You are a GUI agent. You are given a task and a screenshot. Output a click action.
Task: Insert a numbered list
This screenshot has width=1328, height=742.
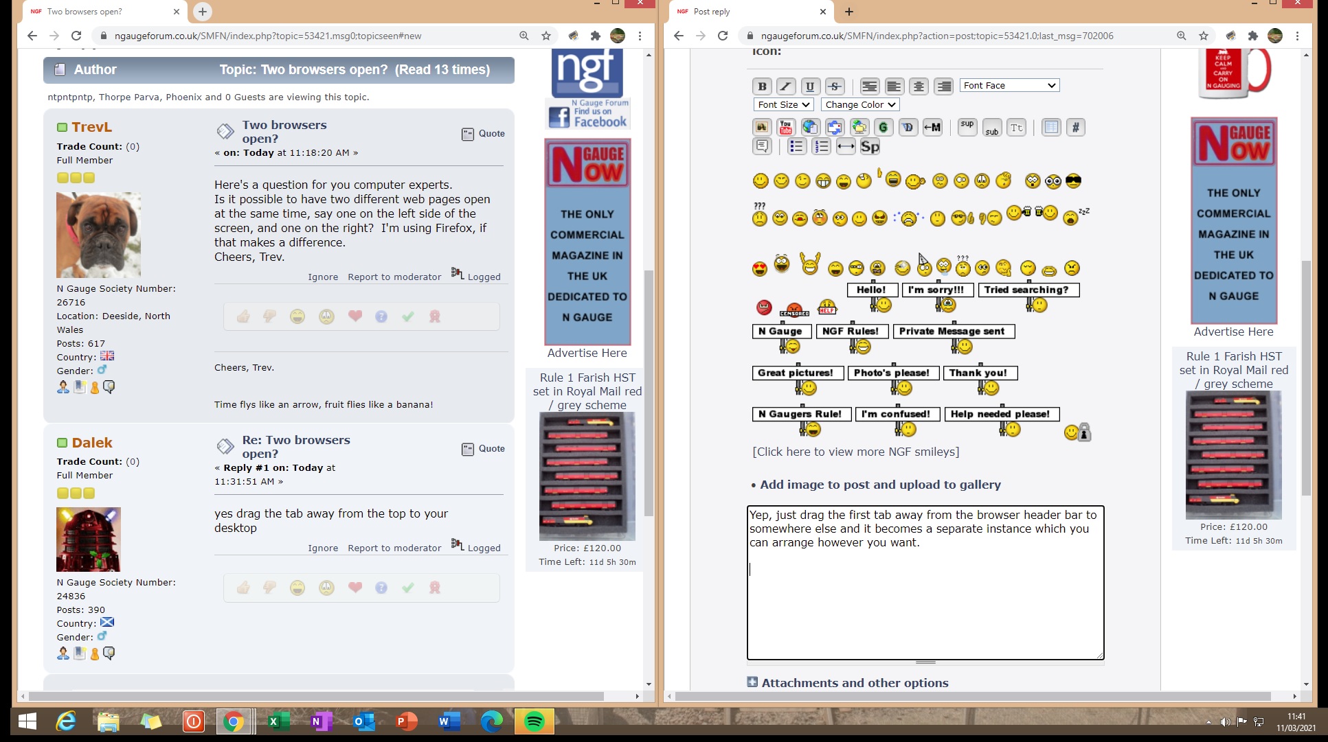[821, 146]
